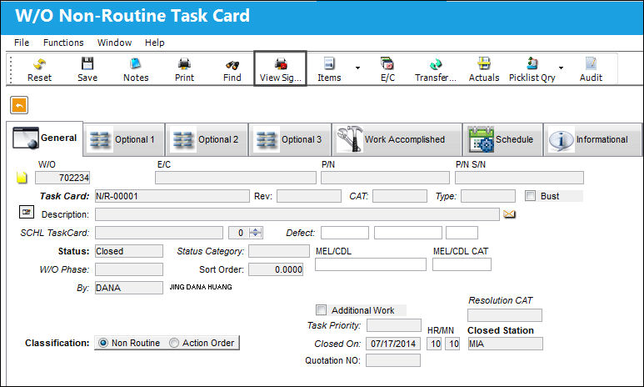The width and height of the screenshot is (644, 387).
Task: Click the E/C input field
Action: 236,178
